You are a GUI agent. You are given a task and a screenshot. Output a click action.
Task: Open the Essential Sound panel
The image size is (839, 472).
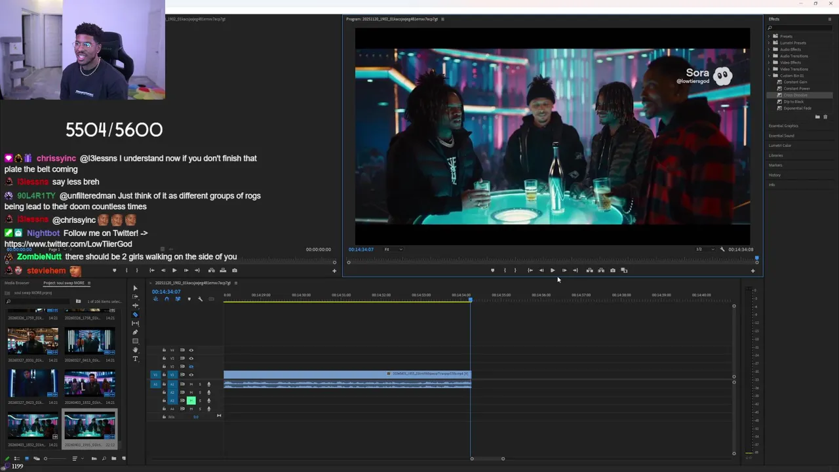(x=781, y=136)
